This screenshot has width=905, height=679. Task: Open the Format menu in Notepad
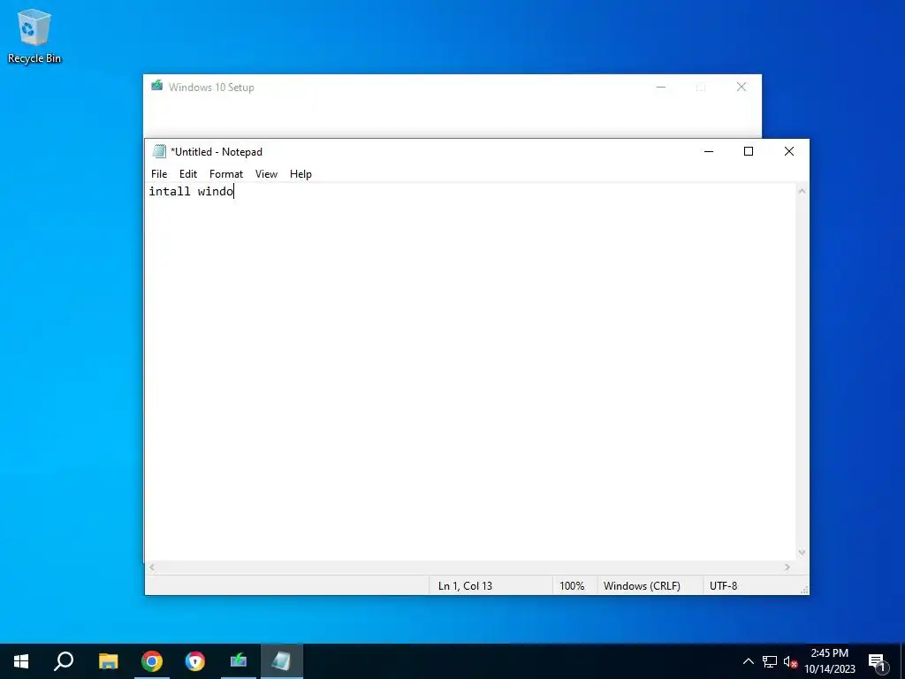coord(225,174)
